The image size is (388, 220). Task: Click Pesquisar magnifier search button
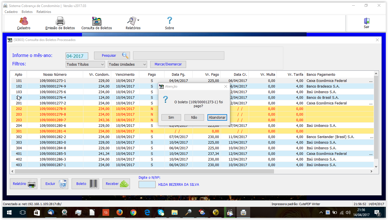(x=112, y=56)
